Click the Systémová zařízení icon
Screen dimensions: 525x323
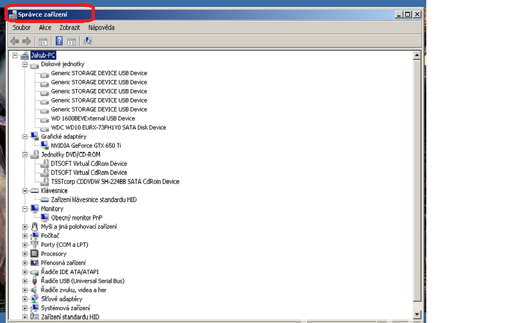35,308
